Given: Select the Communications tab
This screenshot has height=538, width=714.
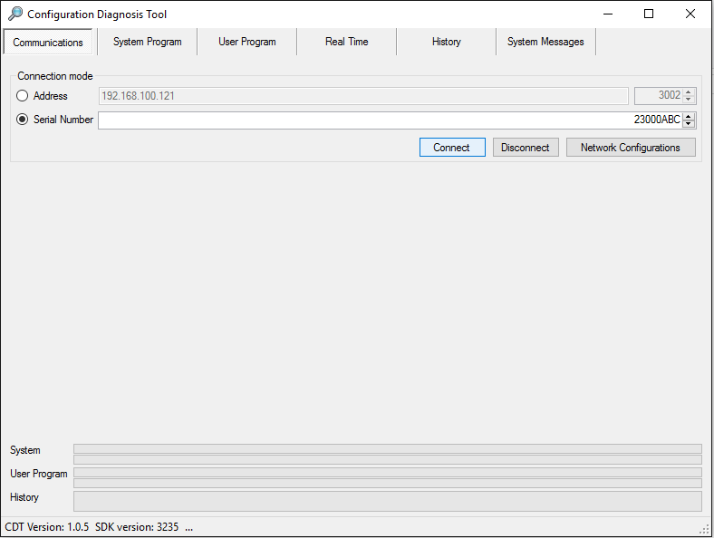Looking at the screenshot, I should (x=48, y=43).
